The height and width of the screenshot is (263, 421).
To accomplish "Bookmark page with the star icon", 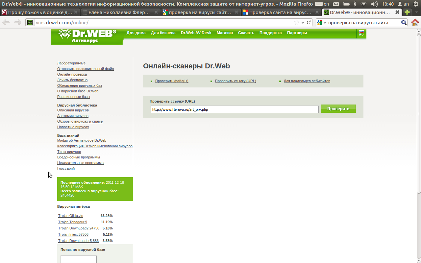I will [297, 23].
